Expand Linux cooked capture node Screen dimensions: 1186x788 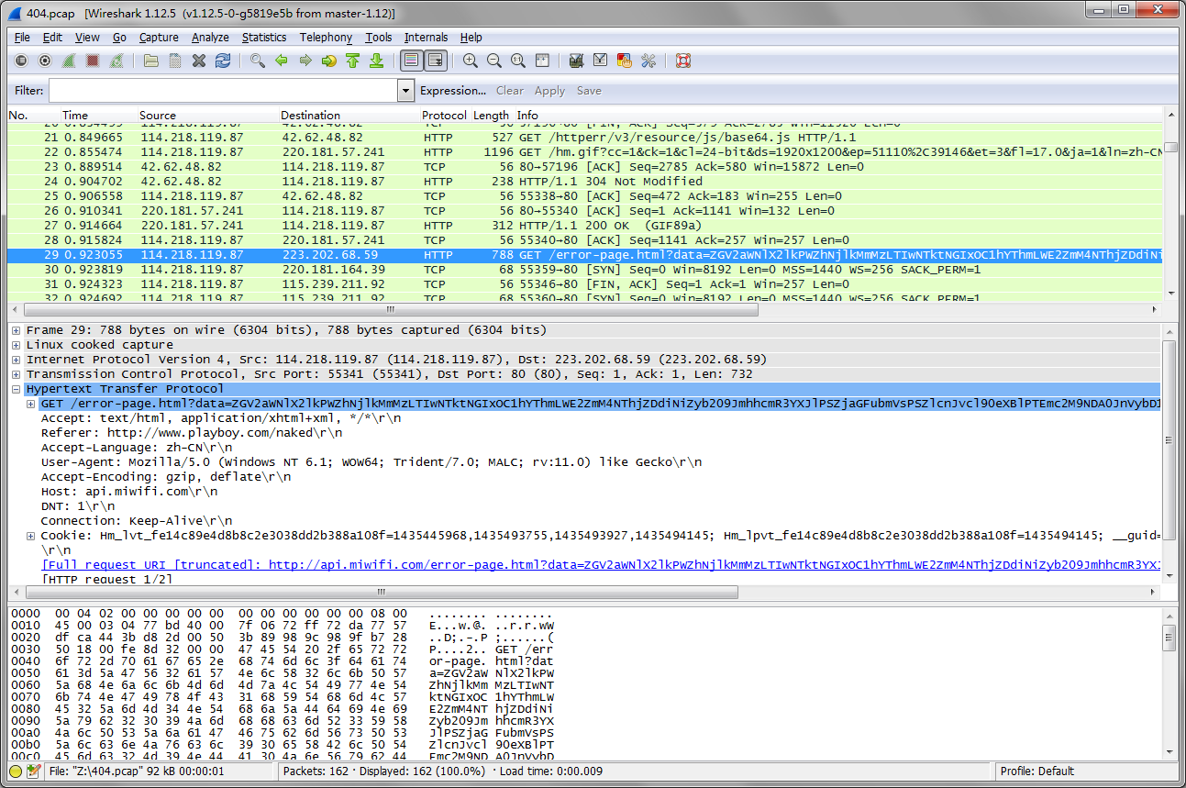coord(17,345)
